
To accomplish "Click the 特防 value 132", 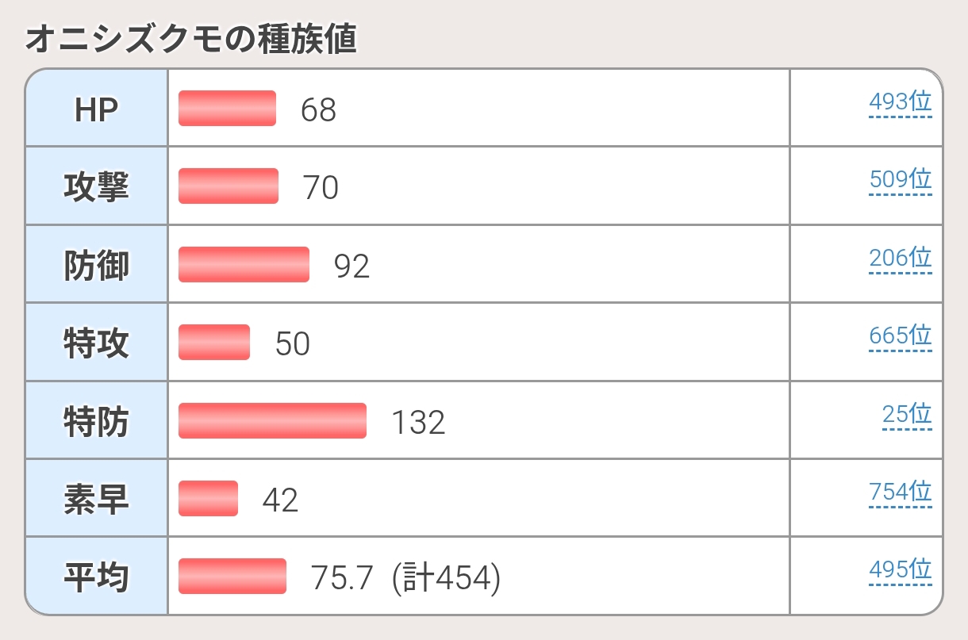I will (x=418, y=423).
